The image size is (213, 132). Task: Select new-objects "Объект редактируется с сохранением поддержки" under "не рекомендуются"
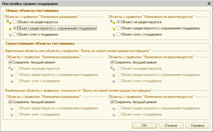tap(118, 28)
